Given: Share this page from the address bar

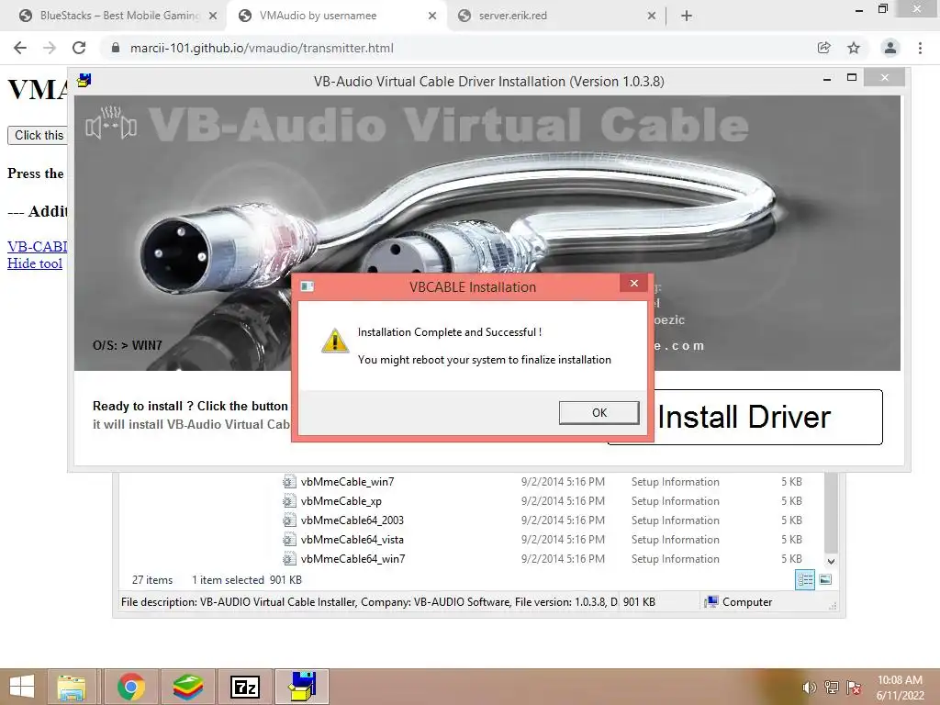Looking at the screenshot, I should pos(823,48).
